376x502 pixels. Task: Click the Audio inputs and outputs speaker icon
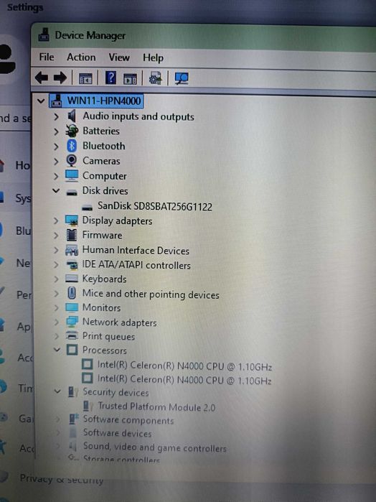pos(72,116)
